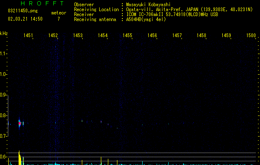Image resolution: width=260 pixels, height=165 pixels.
Task: Click the HROFFT title text
Action: pyautogui.click(x=42, y=3)
